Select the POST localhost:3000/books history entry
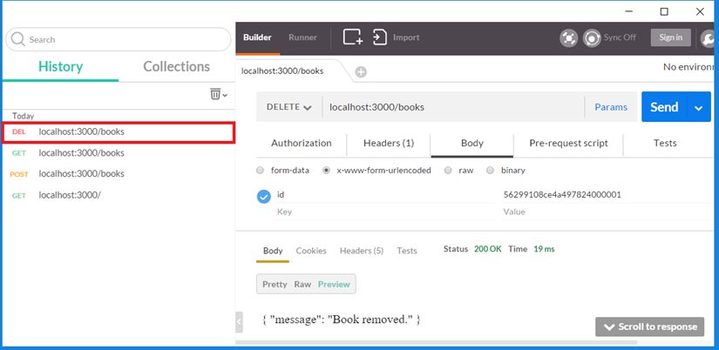The image size is (719, 350). coord(119,174)
